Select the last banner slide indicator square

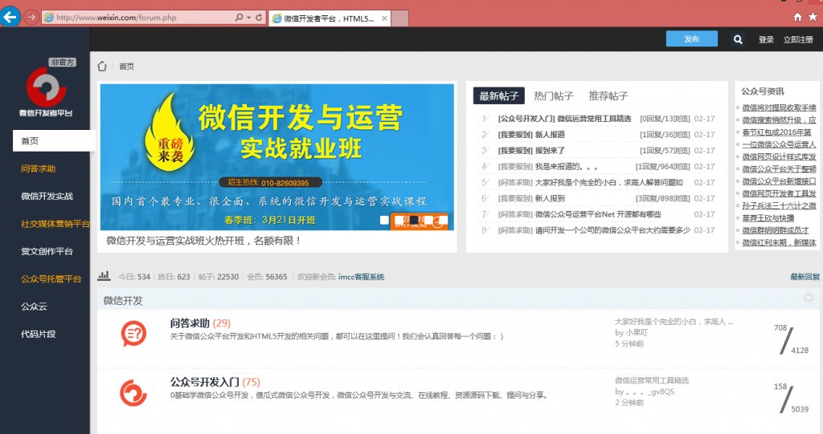pos(443,220)
